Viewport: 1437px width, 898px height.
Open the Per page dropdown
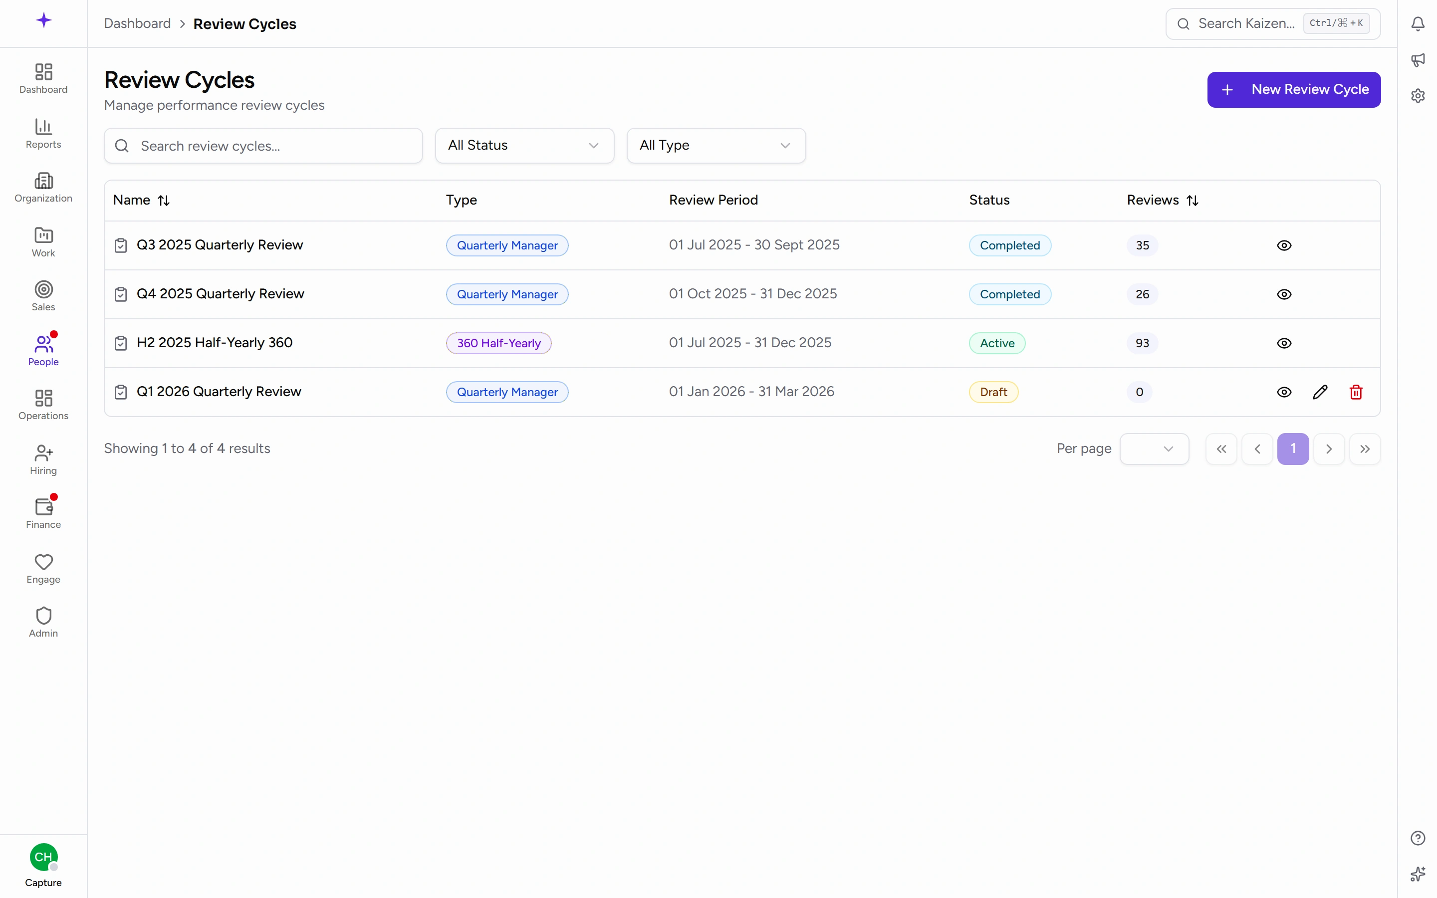[x=1154, y=449]
